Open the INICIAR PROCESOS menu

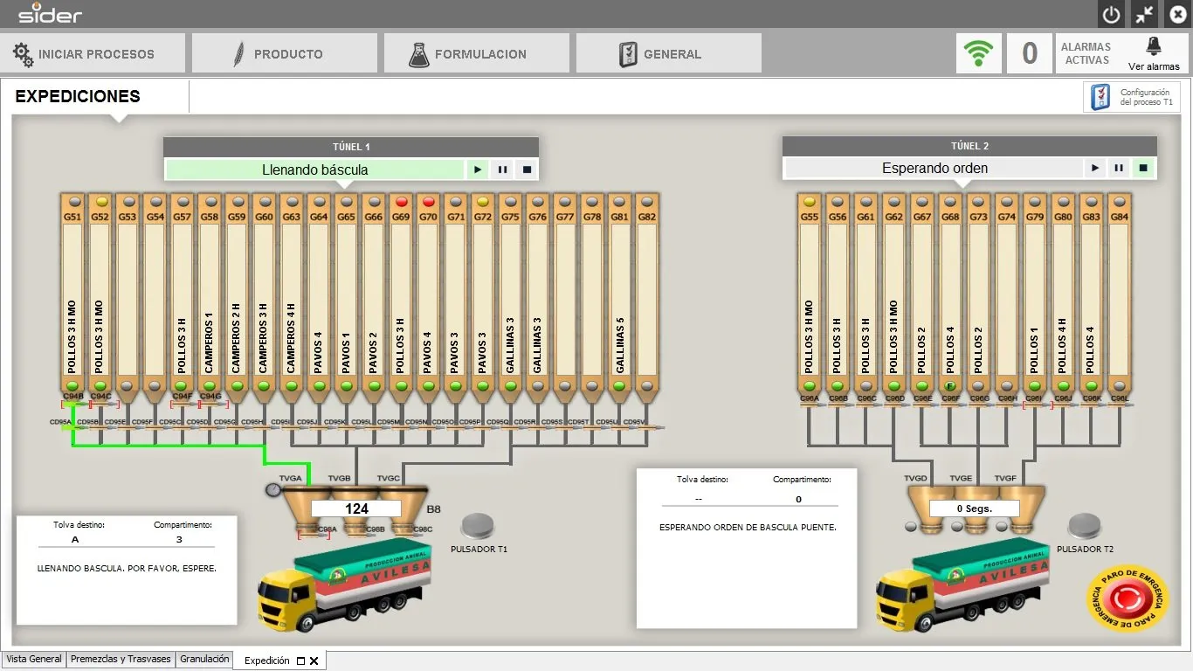click(93, 53)
